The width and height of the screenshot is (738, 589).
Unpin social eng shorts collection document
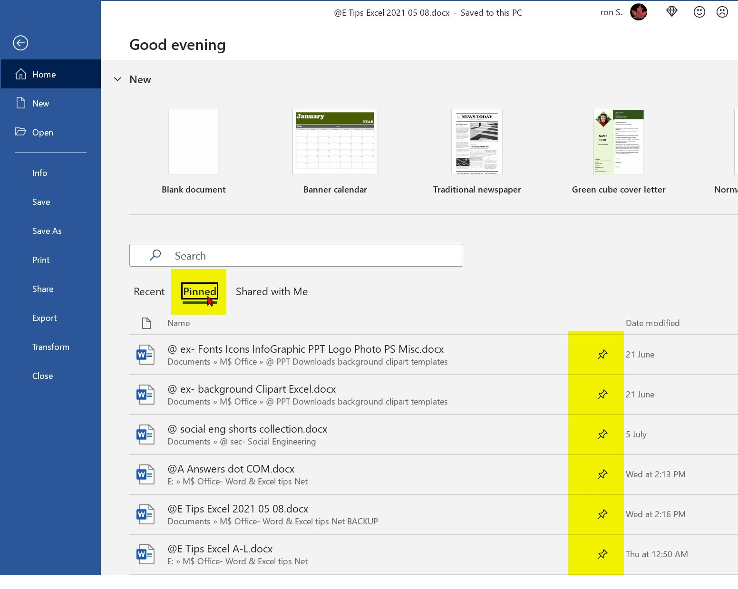pyautogui.click(x=602, y=435)
